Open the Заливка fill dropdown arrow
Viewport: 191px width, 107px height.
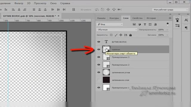[167, 35]
